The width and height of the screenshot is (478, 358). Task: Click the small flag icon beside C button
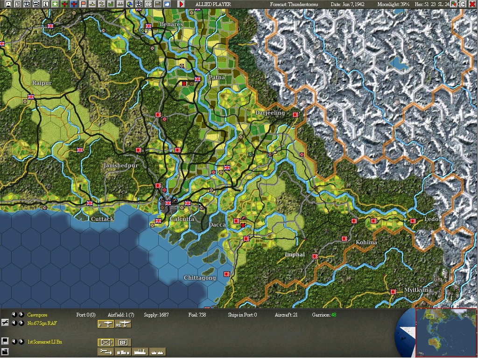pos(454,4)
